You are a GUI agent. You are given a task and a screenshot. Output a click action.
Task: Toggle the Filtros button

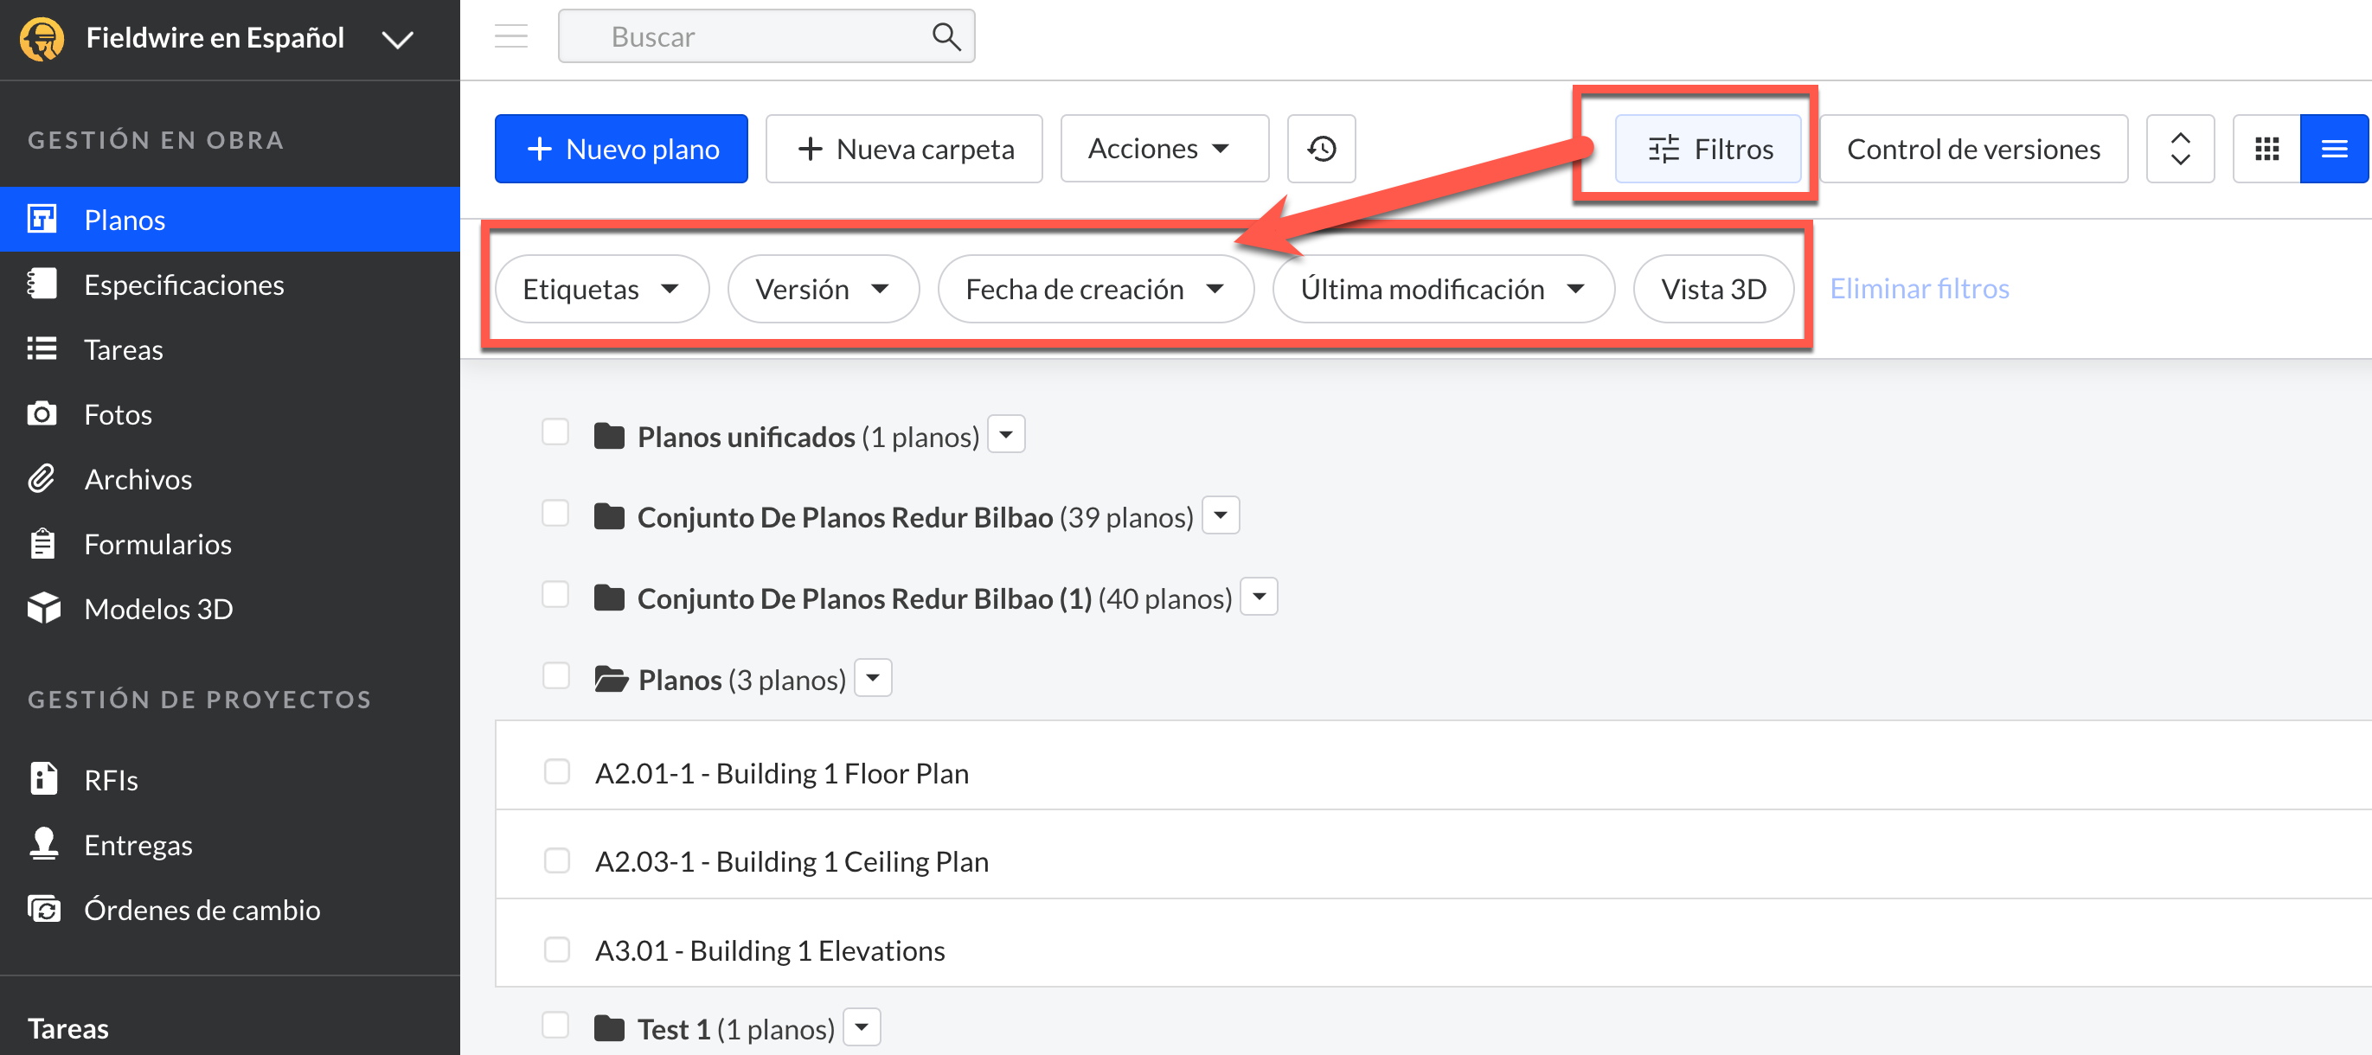tap(1709, 148)
